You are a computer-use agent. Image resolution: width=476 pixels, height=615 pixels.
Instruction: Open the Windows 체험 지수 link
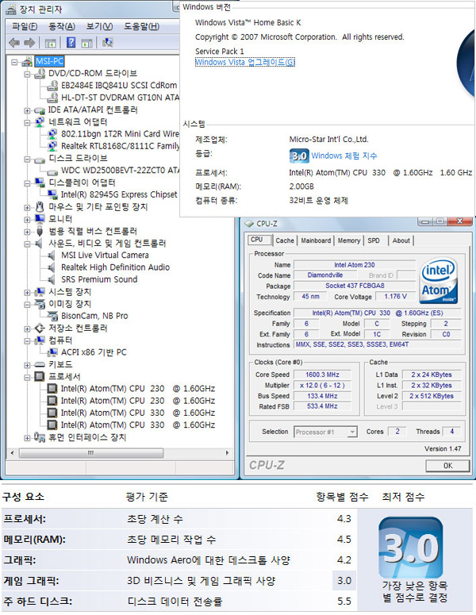tap(344, 156)
